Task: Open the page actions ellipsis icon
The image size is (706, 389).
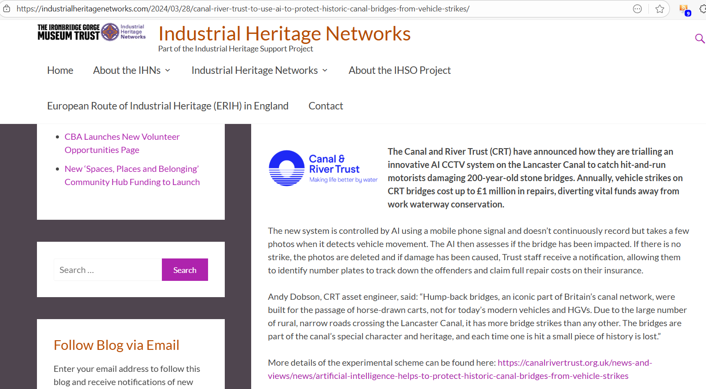Action: point(637,9)
